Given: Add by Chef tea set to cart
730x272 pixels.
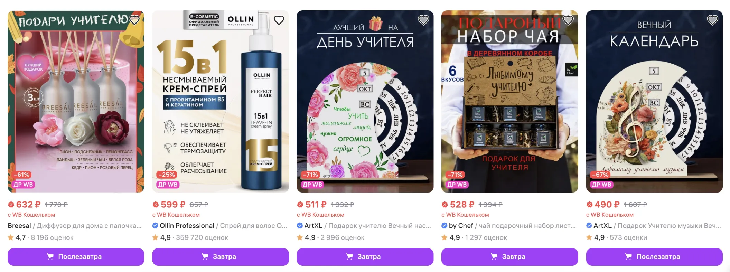Looking at the screenshot, I should click(509, 257).
